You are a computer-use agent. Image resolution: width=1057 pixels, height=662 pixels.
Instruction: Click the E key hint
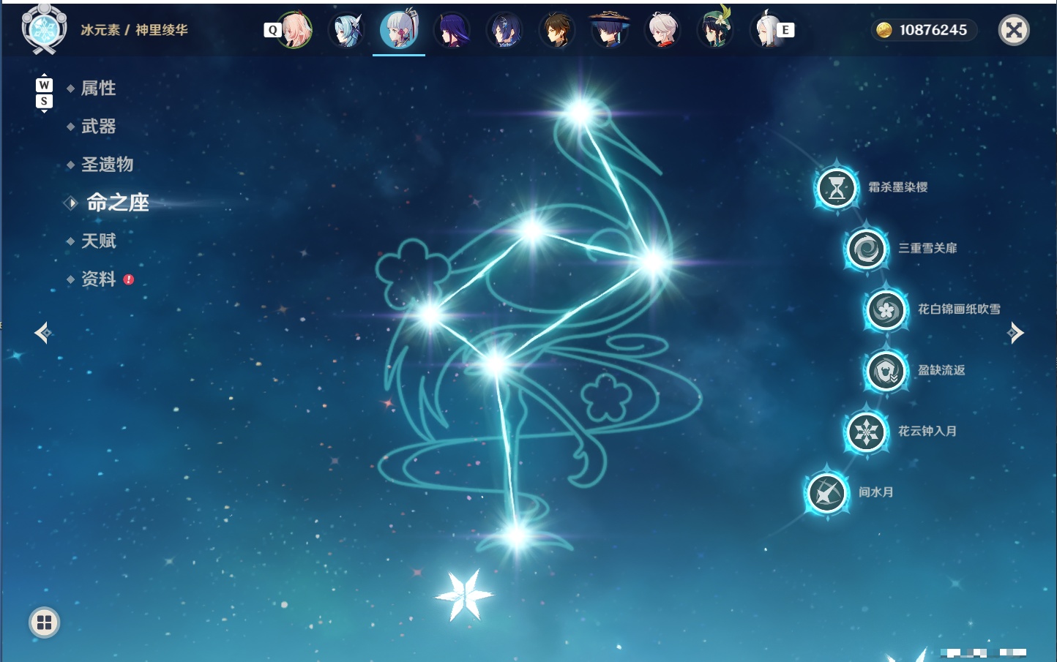coord(785,30)
